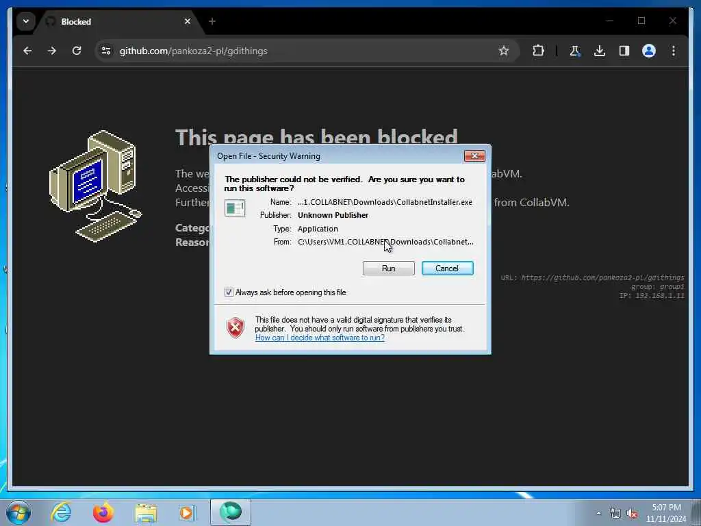Bookmark this page with the star icon
701x526 pixels.
[x=504, y=51]
